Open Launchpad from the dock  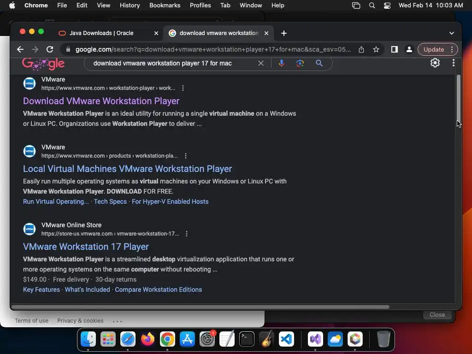tap(108, 339)
